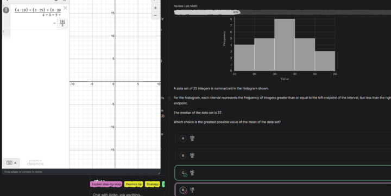Open the powered by desmos link
The image size is (391, 196).
(35, 163)
